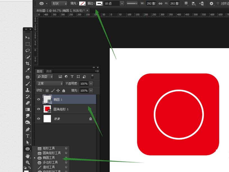This screenshot has width=229, height=172.
Task: Enable the 对齐边缘 checkbox
Action: click(x=218, y=4)
